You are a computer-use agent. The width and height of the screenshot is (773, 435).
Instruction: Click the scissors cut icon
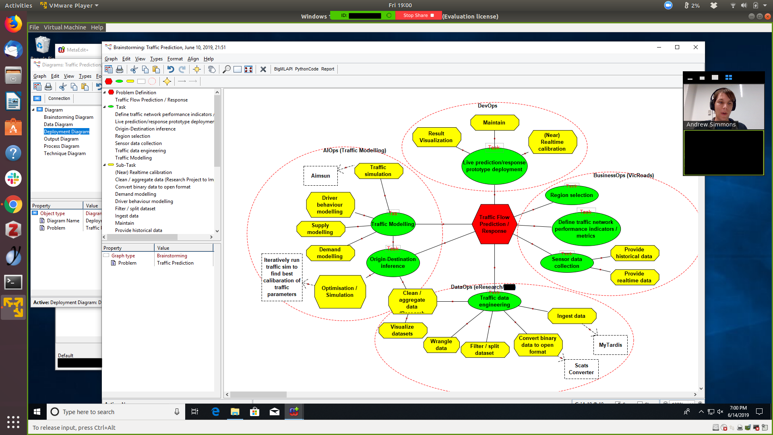[134, 69]
